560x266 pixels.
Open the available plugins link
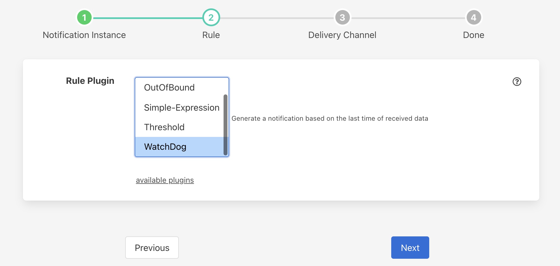coord(165,180)
